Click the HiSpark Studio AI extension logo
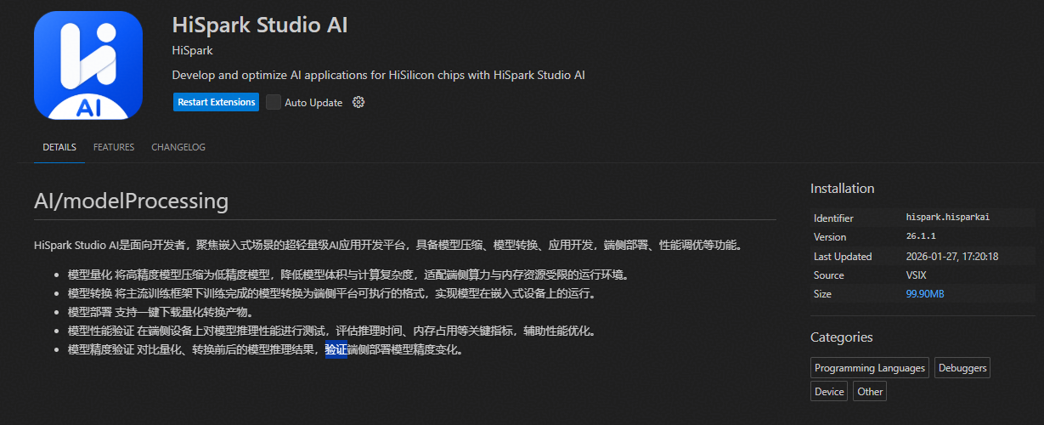The width and height of the screenshot is (1044, 425). tap(88, 65)
